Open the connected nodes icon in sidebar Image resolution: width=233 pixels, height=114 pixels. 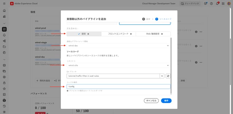[4, 89]
